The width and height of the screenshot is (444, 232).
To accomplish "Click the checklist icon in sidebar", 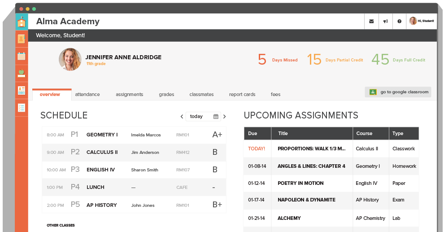I will click(22, 108).
